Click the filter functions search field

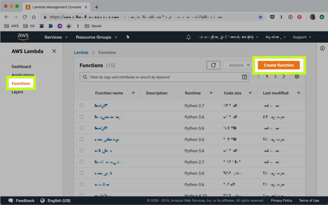(164, 77)
